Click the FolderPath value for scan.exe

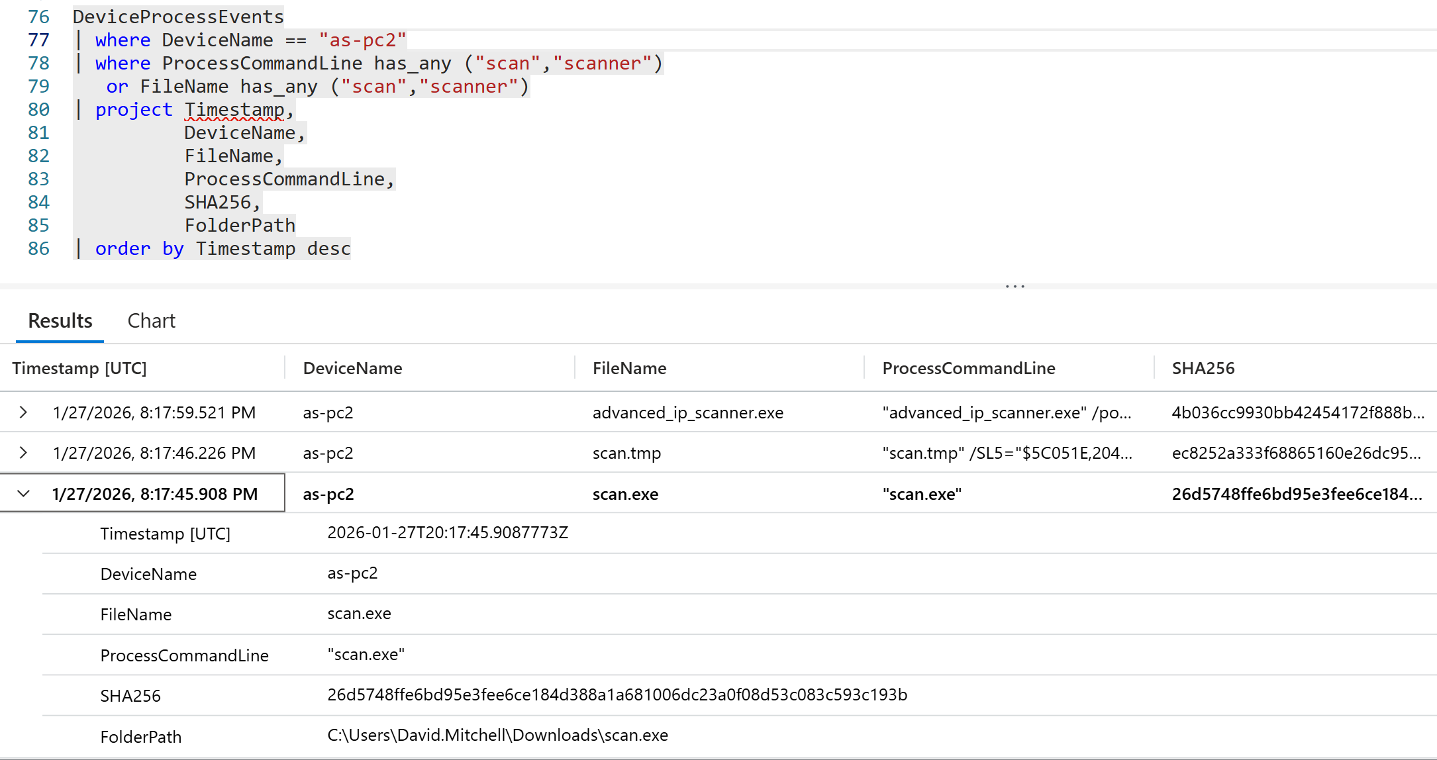(497, 735)
